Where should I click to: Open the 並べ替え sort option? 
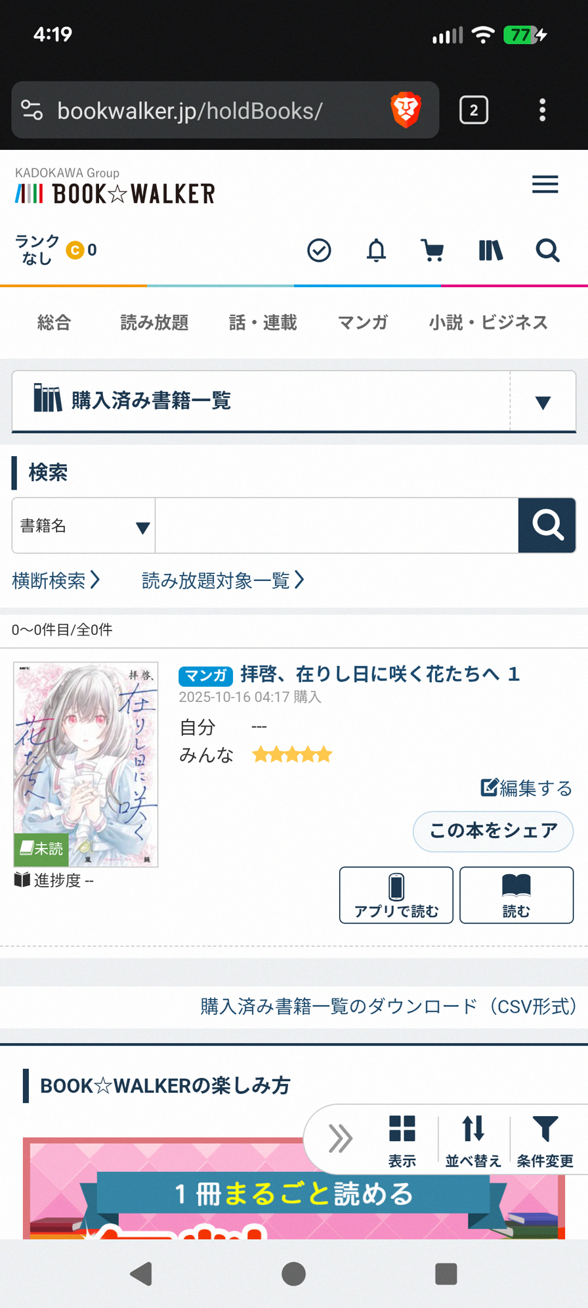click(x=473, y=1141)
